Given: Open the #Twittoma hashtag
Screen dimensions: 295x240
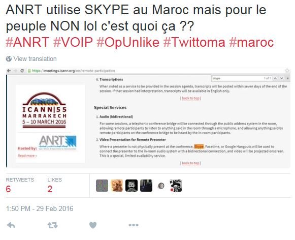Looking at the screenshot, I should point(194,42).
